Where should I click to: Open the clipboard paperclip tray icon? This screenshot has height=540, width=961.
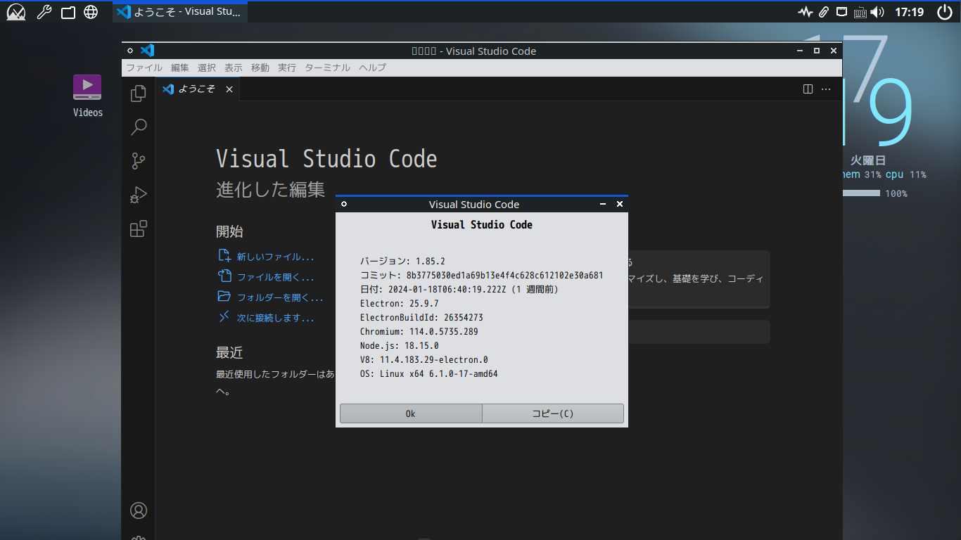[824, 12]
